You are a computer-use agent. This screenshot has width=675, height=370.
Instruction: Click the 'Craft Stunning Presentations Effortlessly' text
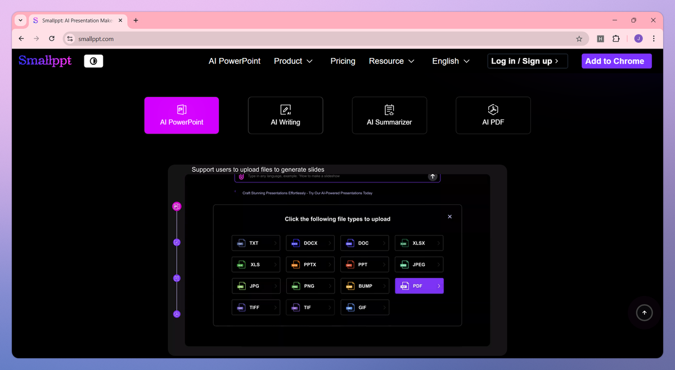[307, 193]
